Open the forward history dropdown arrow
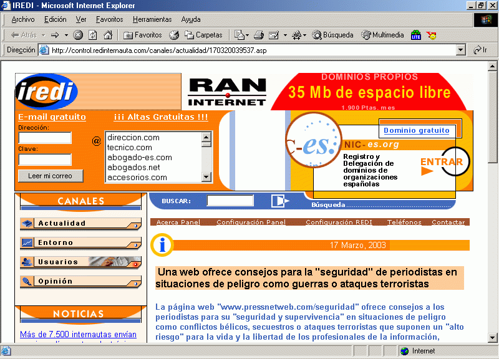Viewport: 499px width, 359px height. [x=66, y=35]
